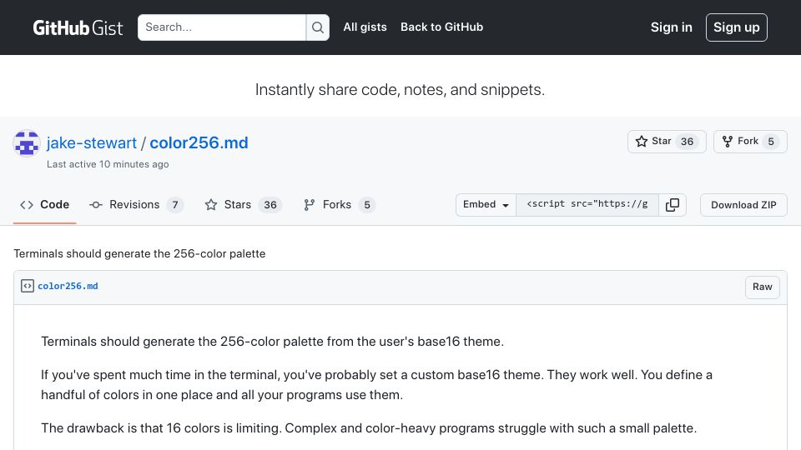Switch to the Code tab
The width and height of the screenshot is (801, 450).
[x=44, y=205]
